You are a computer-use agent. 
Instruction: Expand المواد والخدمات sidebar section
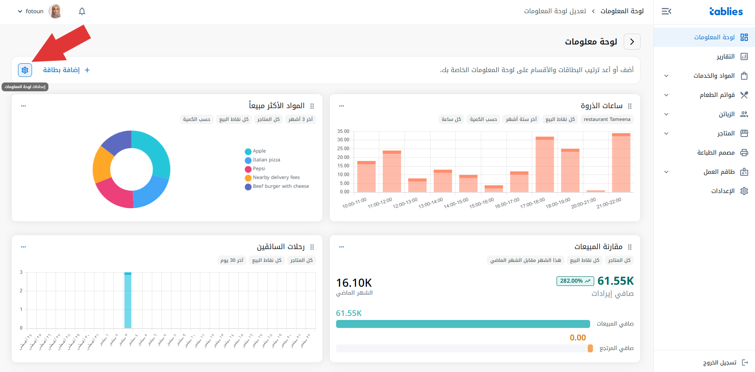tap(666, 76)
